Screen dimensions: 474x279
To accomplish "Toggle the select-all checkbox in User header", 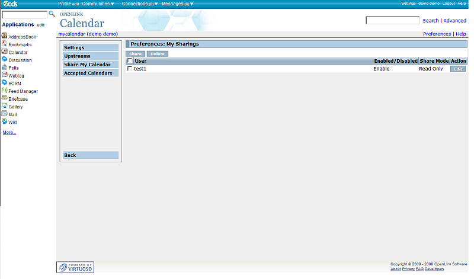I will (130, 61).
